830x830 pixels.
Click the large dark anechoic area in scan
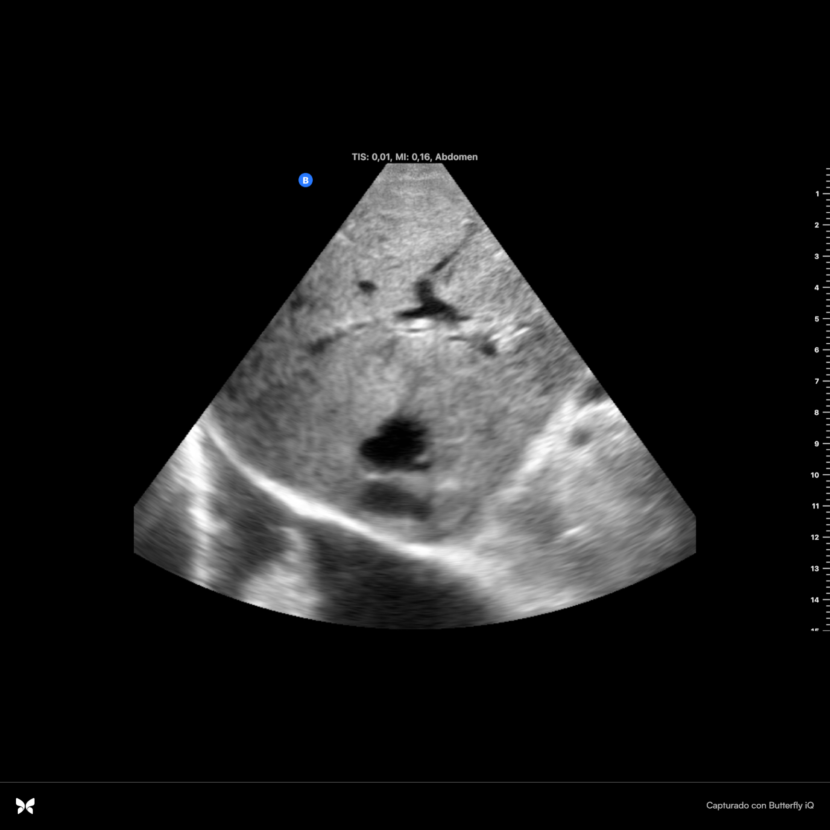(x=393, y=442)
